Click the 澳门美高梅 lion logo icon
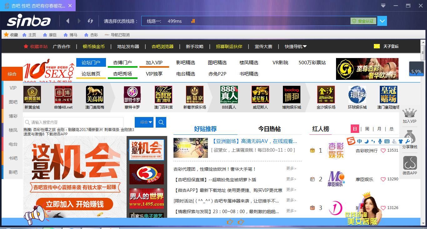The height and width of the screenshot is (229, 427). click(x=95, y=95)
